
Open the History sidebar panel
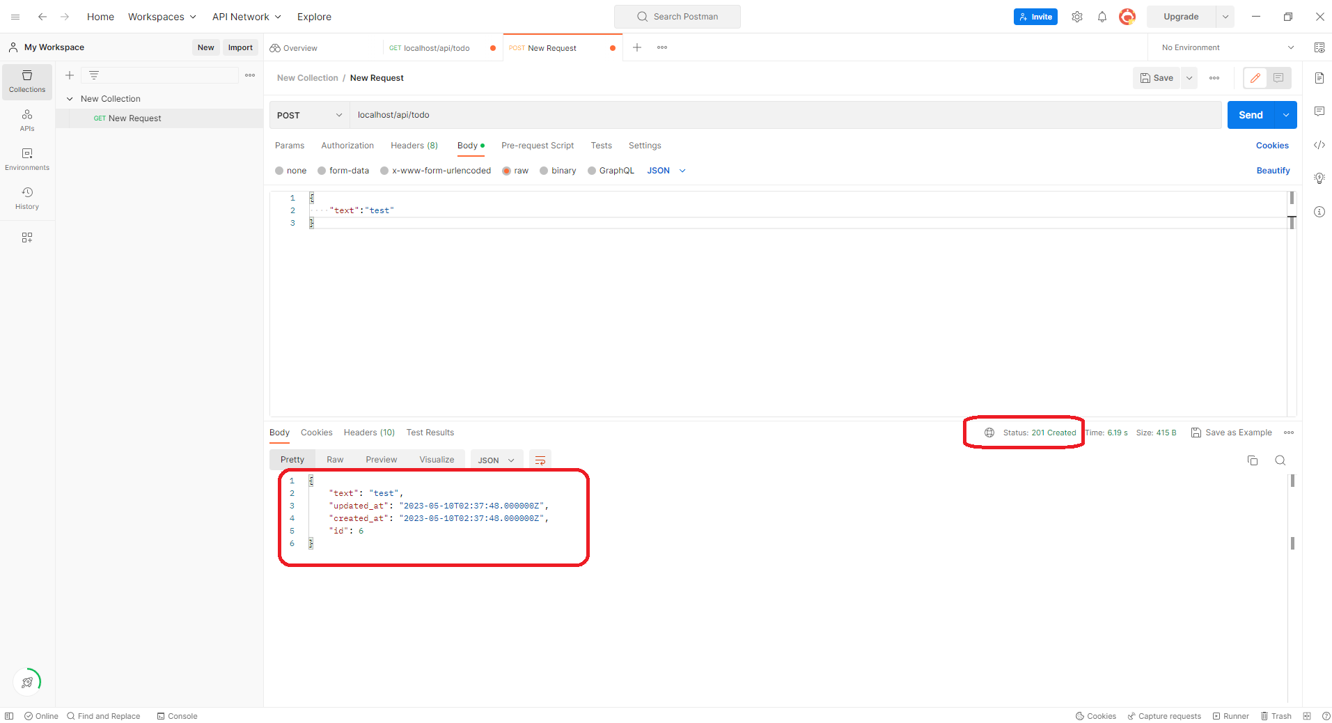click(26, 197)
